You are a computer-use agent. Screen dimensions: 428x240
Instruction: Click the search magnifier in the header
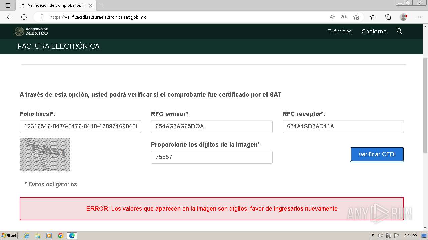[399, 31]
